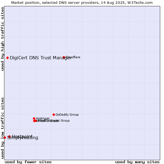Click the red marker next to Hostinger
This screenshot has width=164, height=164.
34,119
